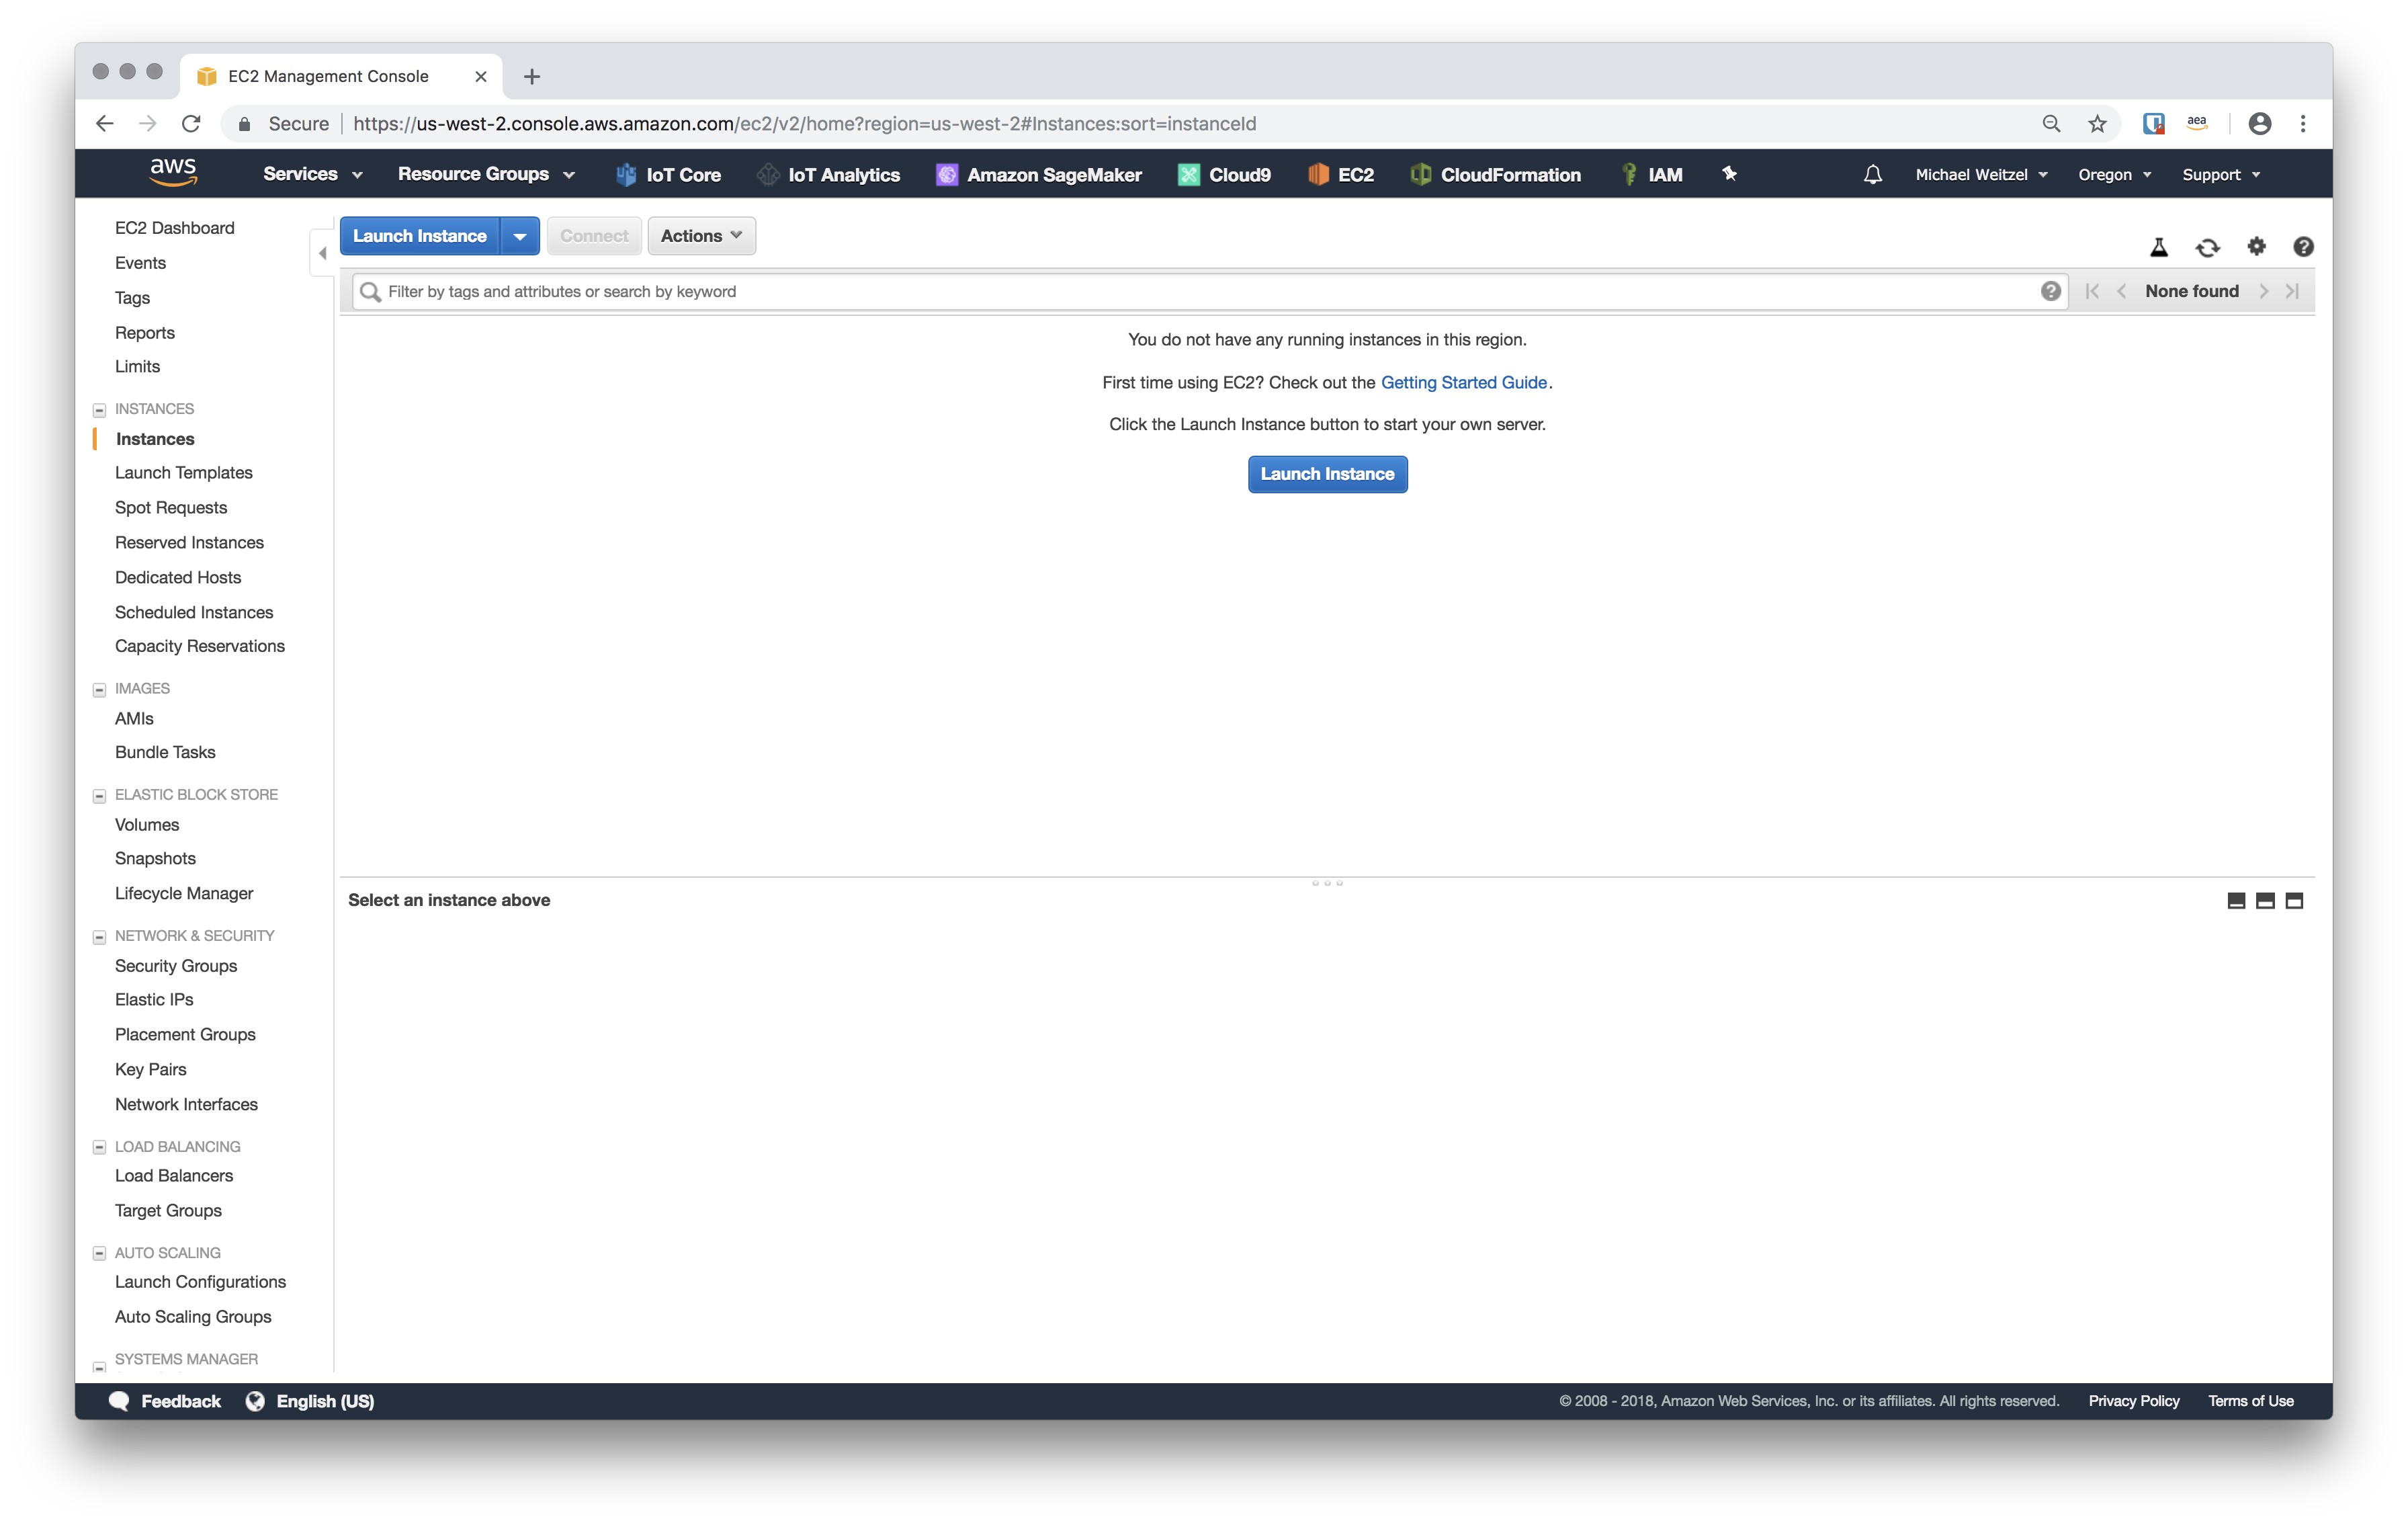Open Events in sidebar

140,262
